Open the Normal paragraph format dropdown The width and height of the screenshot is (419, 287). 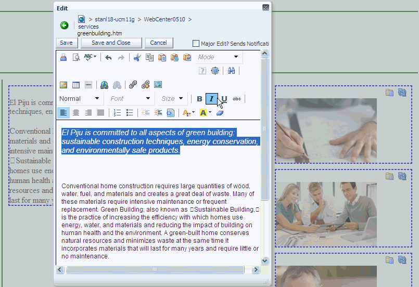[x=79, y=98]
